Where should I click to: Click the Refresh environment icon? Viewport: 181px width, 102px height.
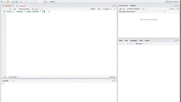click(178, 9)
